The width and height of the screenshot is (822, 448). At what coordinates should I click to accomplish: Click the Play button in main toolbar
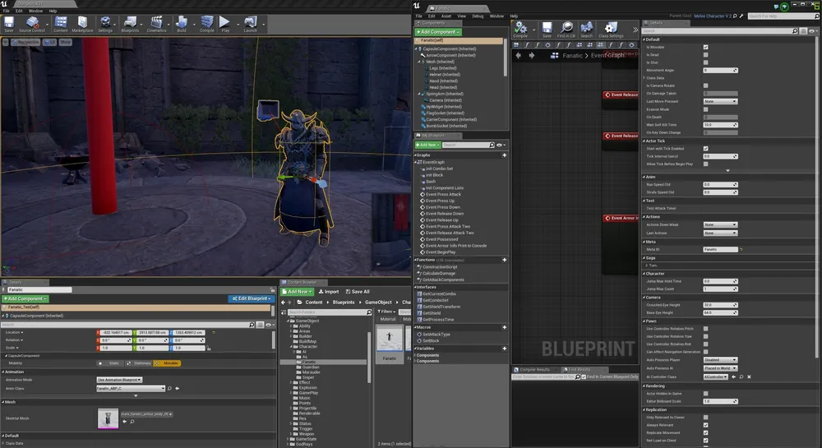pyautogui.click(x=225, y=23)
